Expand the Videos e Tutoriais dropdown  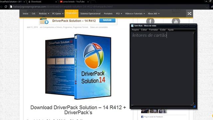click(x=135, y=14)
